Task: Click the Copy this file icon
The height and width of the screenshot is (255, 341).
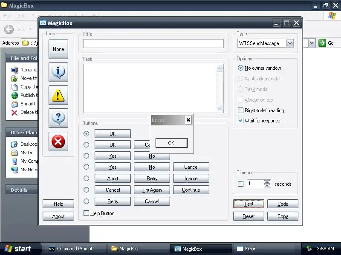Action: [x=14, y=87]
